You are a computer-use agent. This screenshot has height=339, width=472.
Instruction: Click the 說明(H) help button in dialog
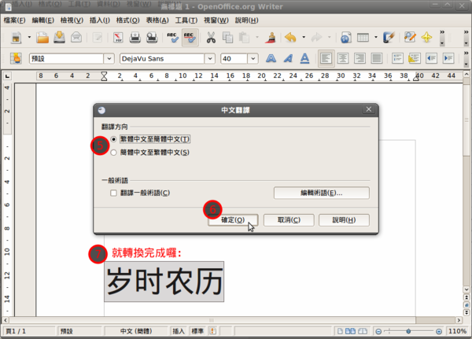click(344, 220)
